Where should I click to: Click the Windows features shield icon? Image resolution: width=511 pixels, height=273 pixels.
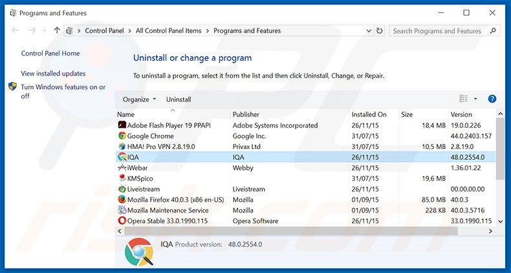(12, 86)
